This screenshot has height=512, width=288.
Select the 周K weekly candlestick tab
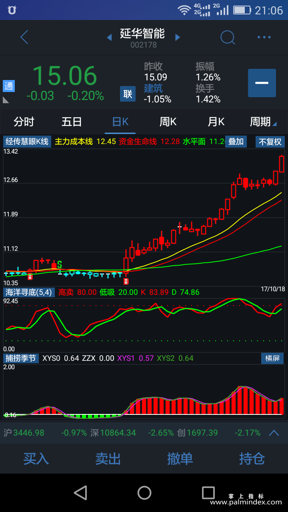(168, 122)
